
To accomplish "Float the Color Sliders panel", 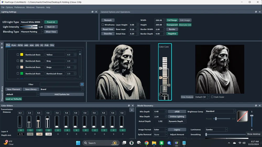I will 129,106.
